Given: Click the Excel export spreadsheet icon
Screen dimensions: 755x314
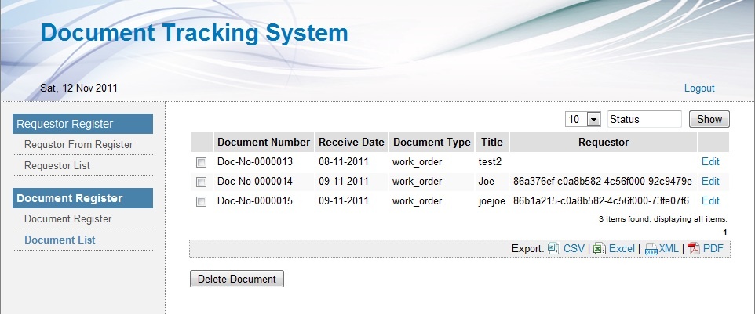Looking at the screenshot, I should (599, 249).
